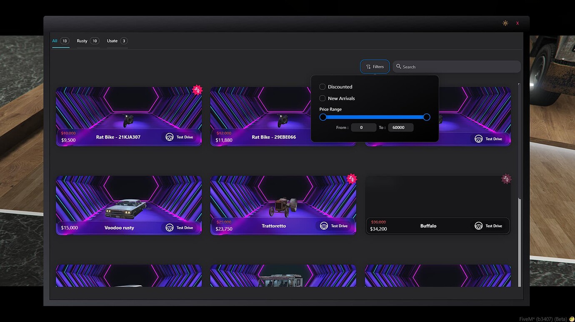This screenshot has height=322, width=575.
Task: Enable the Discounted checkbox
Action: (322, 87)
